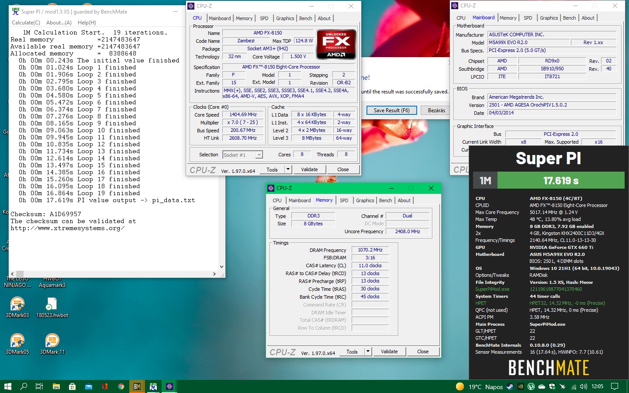Launch the 3DMark 11 desktop icon
Screen dimensions: 629x393
pyautogui.click(x=52, y=344)
